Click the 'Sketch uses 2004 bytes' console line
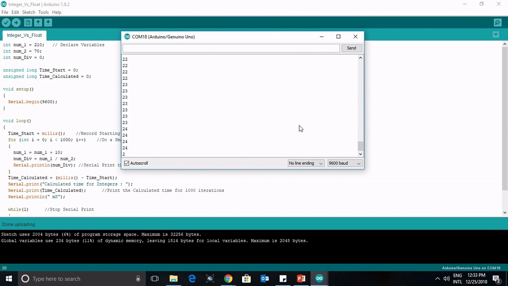The width and height of the screenshot is (508, 286). [x=101, y=234]
